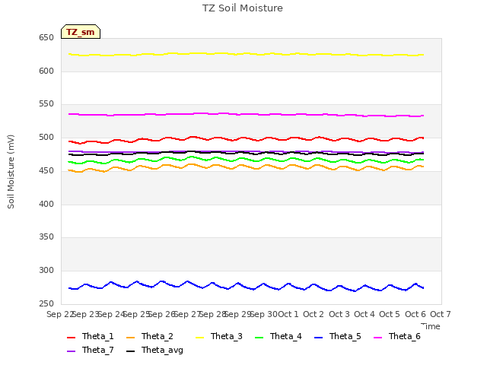Click the 350 y-axis tick label
This screenshot has height=365, width=487.
click(46, 237)
